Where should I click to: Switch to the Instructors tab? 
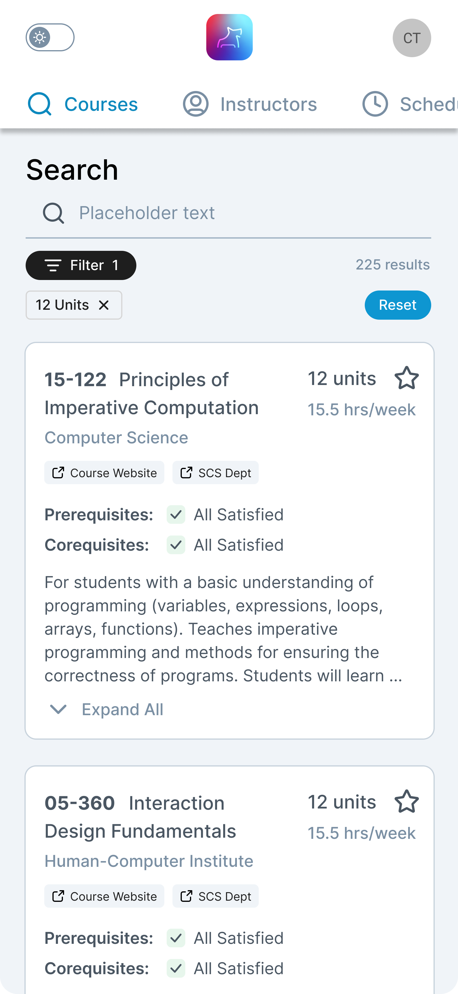click(x=250, y=104)
